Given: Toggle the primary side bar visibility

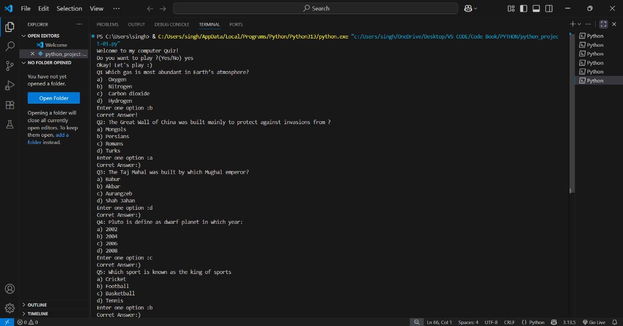Looking at the screenshot, I should (524, 8).
